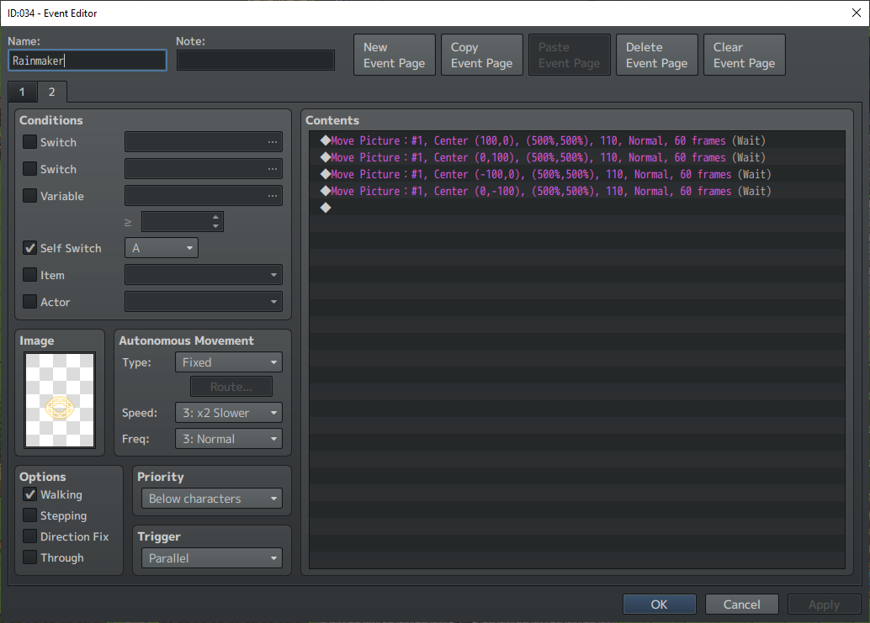Disable the Self Switch condition checkbox
The height and width of the screenshot is (623, 870).
pos(30,248)
